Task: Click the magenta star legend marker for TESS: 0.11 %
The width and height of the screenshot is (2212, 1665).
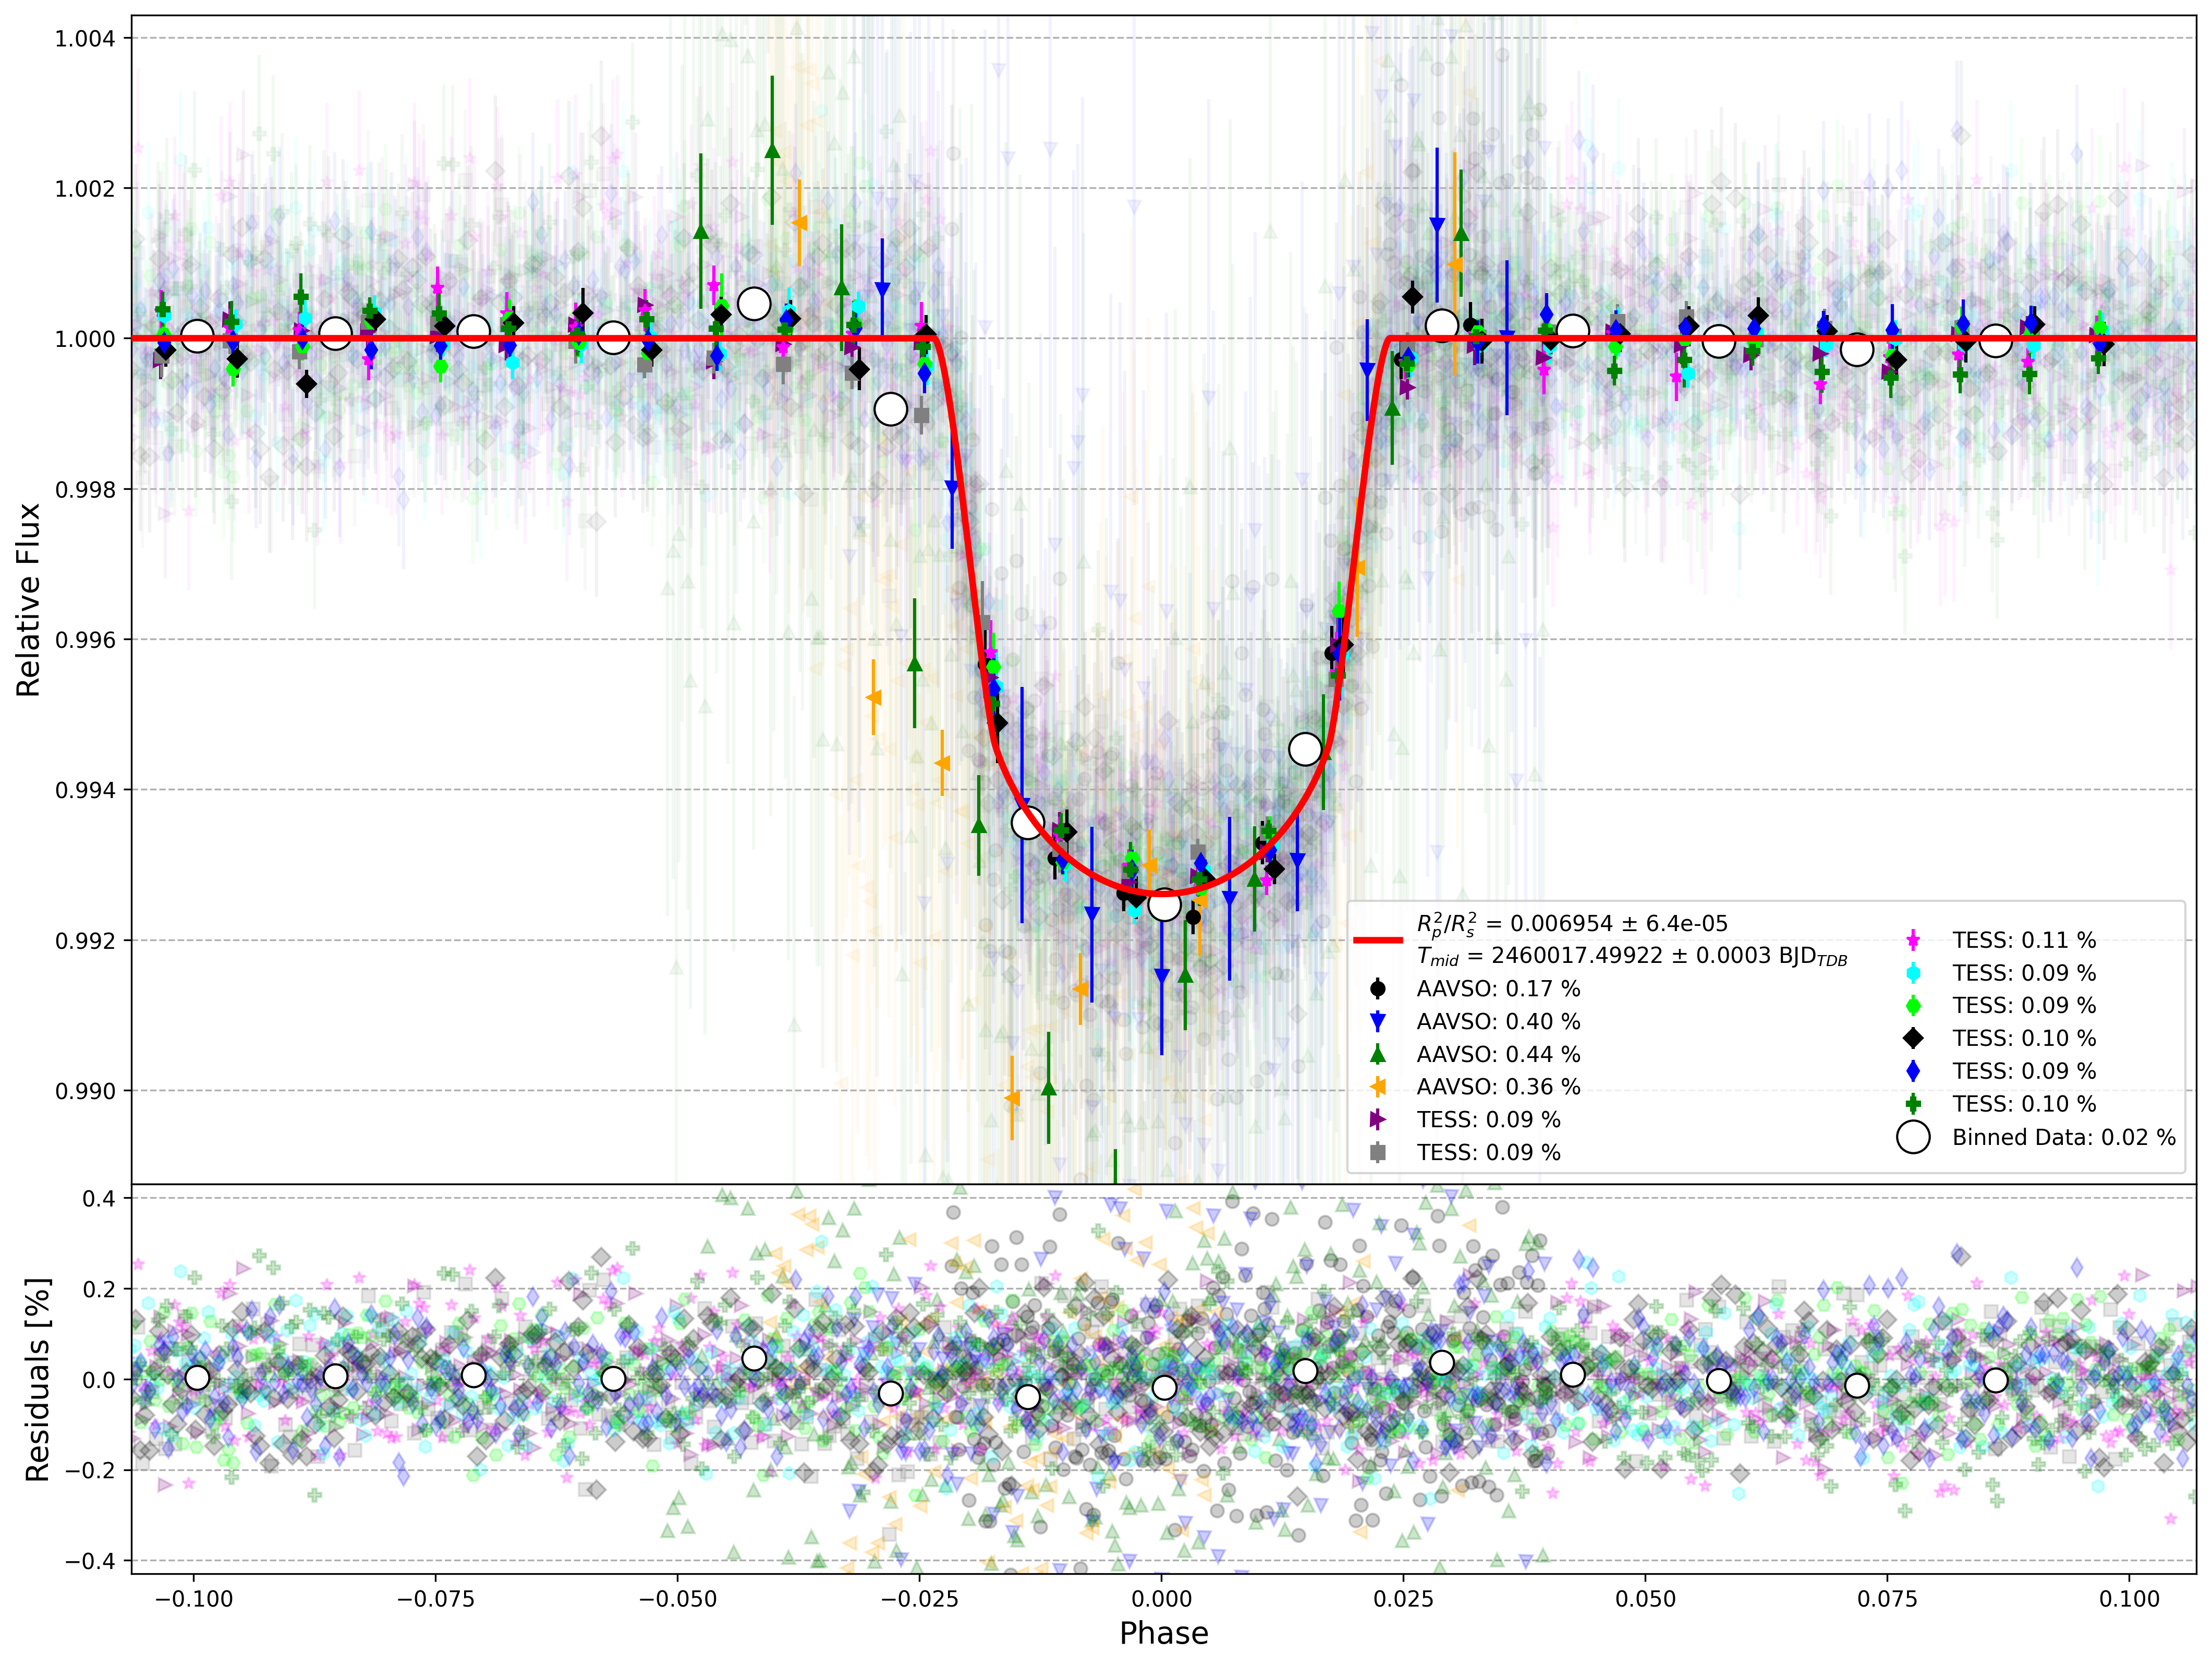Action: point(1913,939)
